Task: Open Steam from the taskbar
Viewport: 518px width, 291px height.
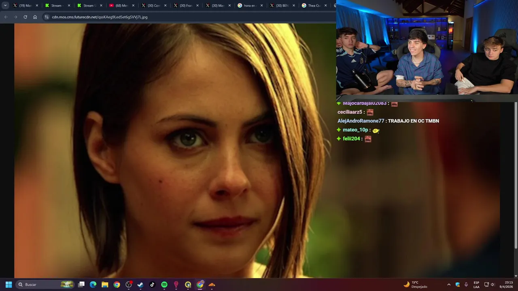Action: tap(140, 285)
